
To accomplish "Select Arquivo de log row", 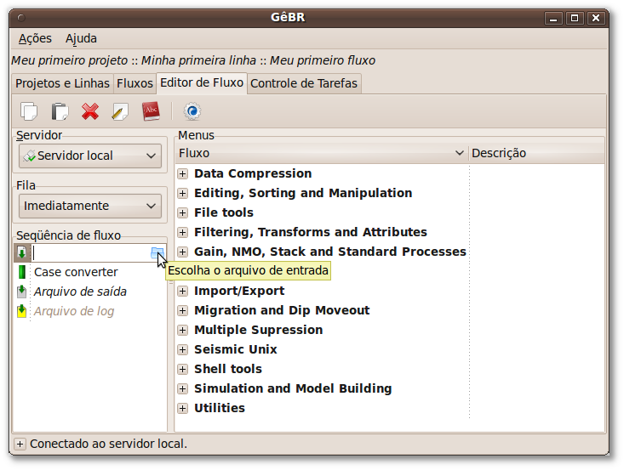I will (x=74, y=311).
